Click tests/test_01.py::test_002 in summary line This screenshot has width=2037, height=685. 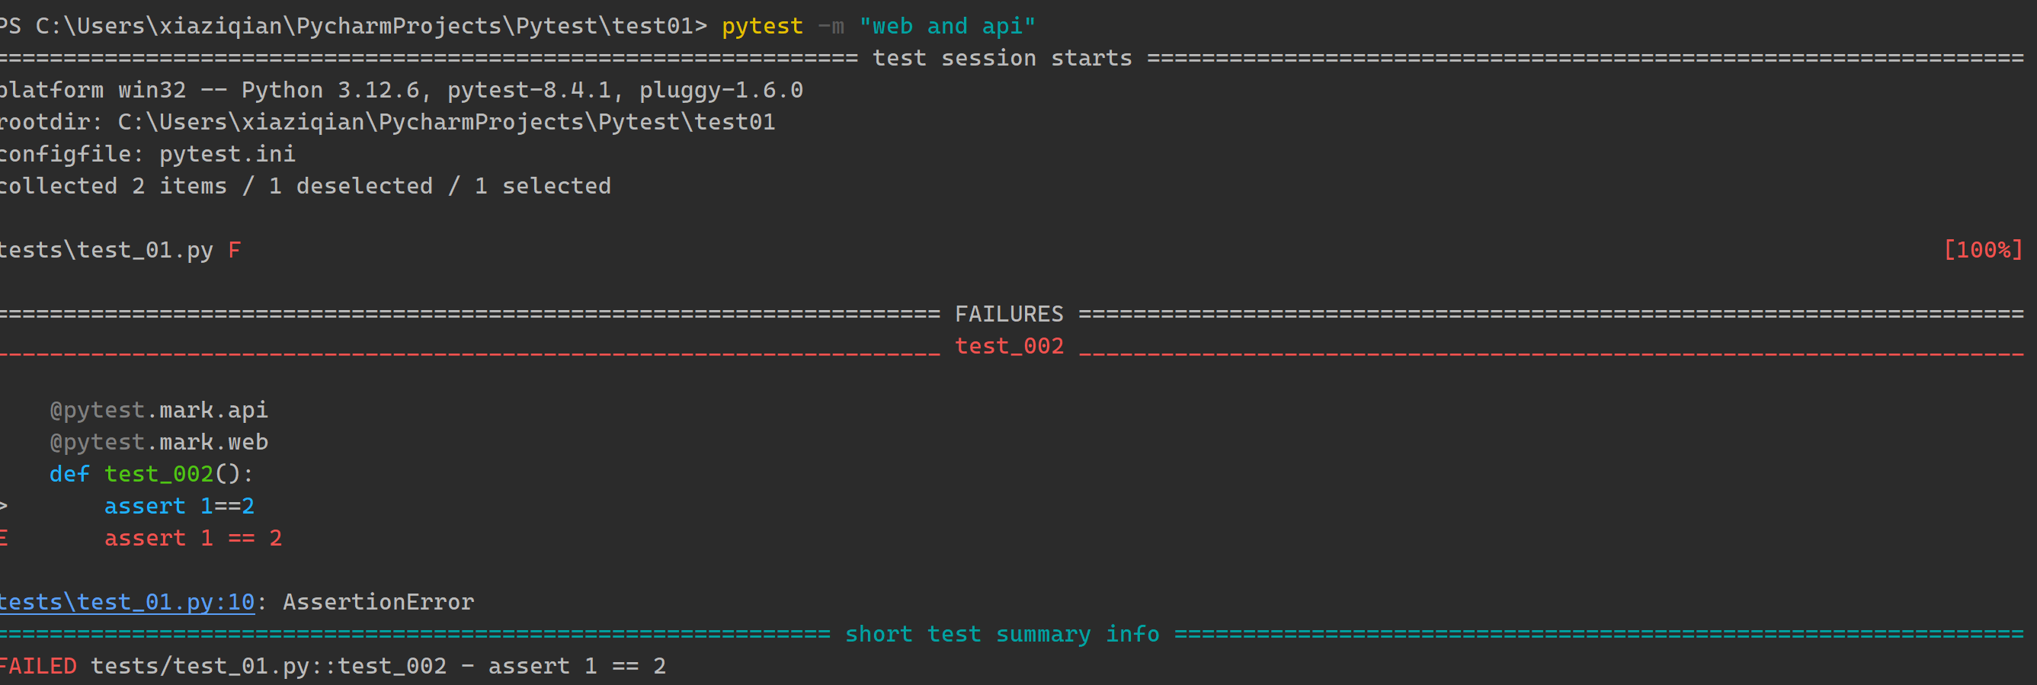[268, 666]
